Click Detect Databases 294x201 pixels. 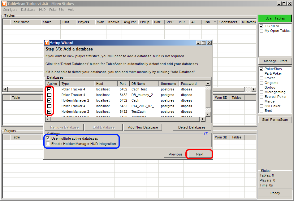[x=192, y=127]
